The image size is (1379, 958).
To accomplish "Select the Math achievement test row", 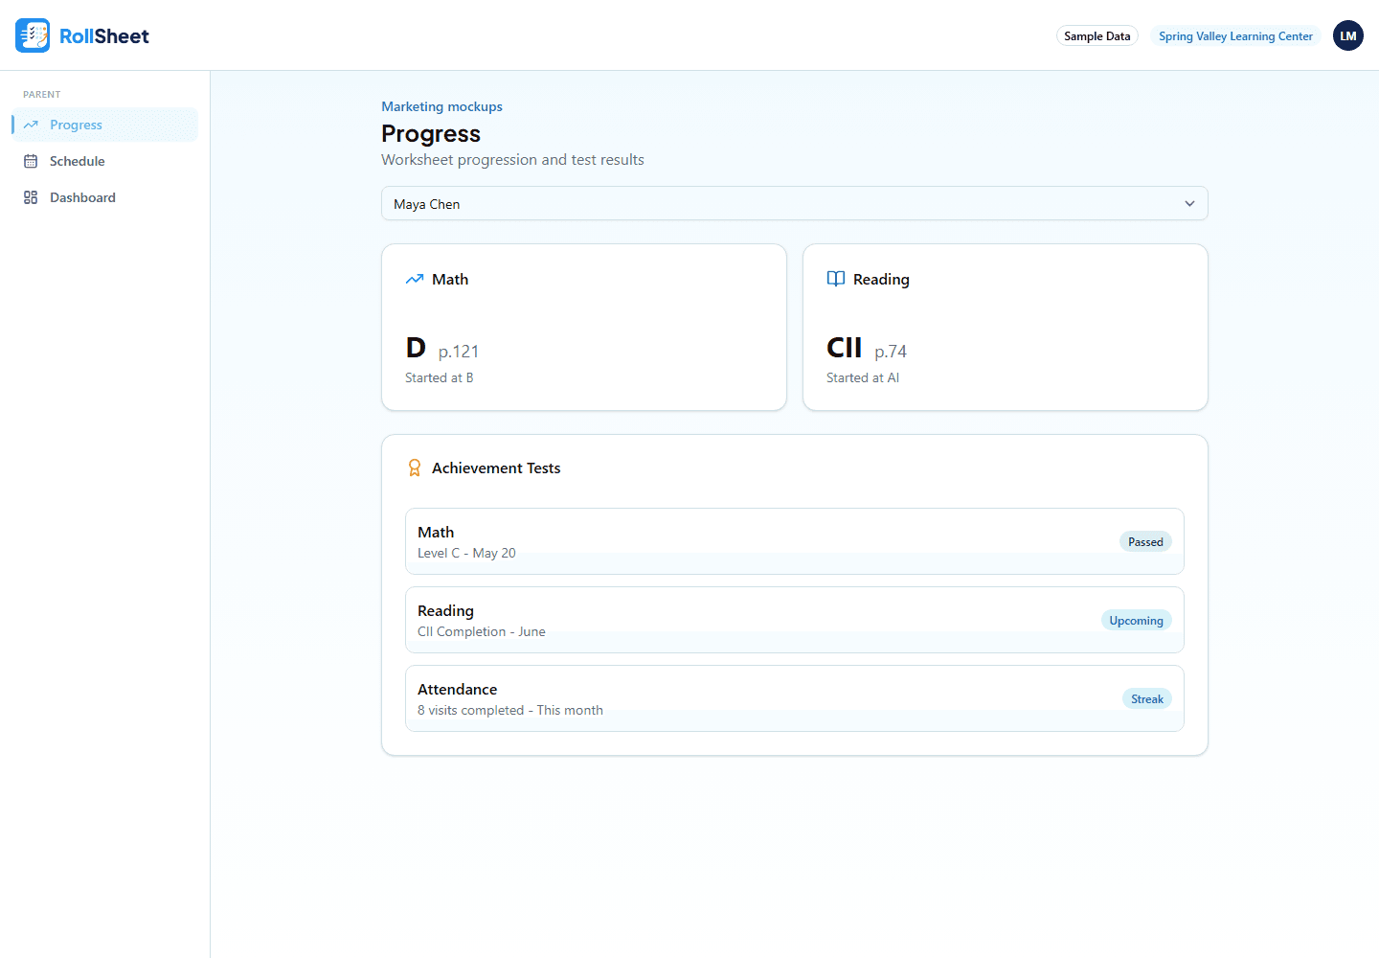I will pyautogui.click(x=795, y=541).
